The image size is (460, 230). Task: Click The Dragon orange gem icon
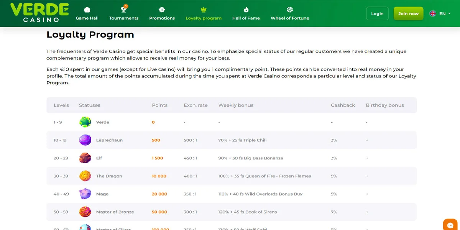(85, 176)
